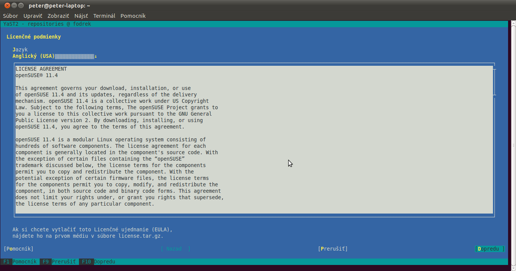Click F9 Prerušiť in the function key bar
Image resolution: width=516 pixels, height=271 pixels.
coord(59,262)
